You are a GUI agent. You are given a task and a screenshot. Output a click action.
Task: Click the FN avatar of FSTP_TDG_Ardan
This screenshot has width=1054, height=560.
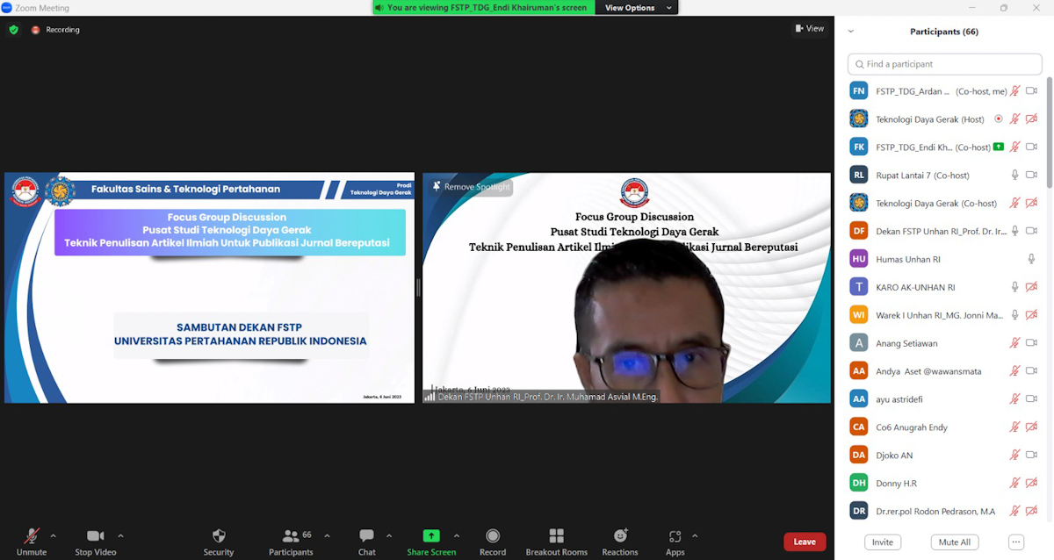click(859, 90)
